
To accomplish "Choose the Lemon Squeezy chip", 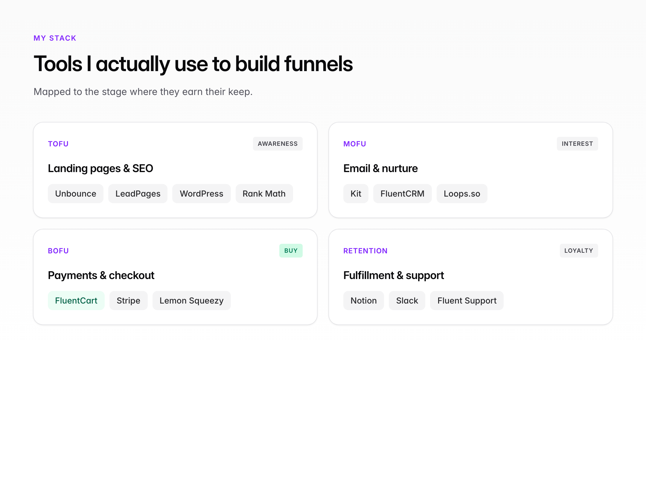I will (x=192, y=301).
